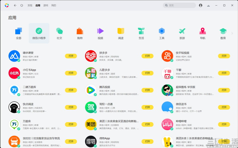238x148 pixels.
Task: Open 小红书App with its 打开 button
Action: [x=71, y=73]
